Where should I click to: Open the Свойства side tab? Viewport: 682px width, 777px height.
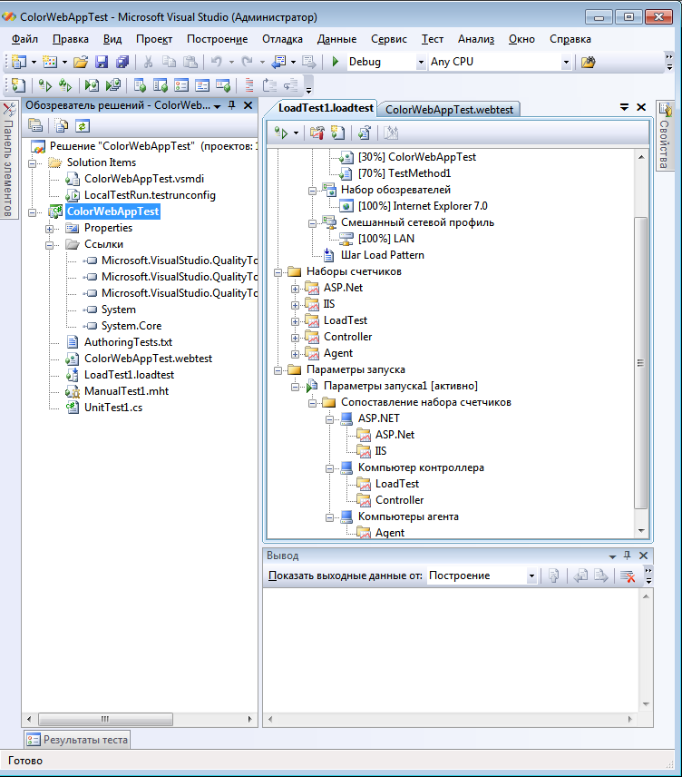[665, 135]
